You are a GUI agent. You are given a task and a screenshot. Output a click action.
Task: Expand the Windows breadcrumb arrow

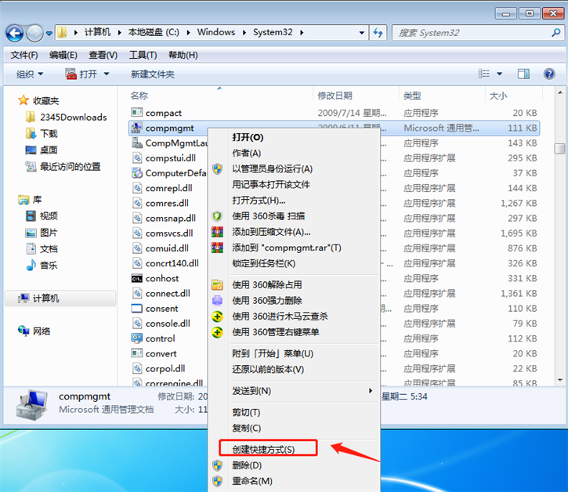244,33
